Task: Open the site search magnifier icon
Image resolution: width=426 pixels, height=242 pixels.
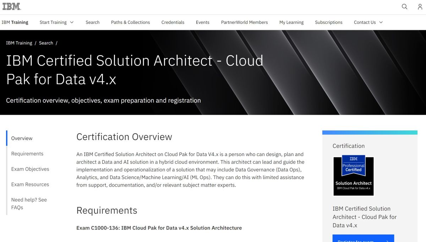Action: pos(404,6)
